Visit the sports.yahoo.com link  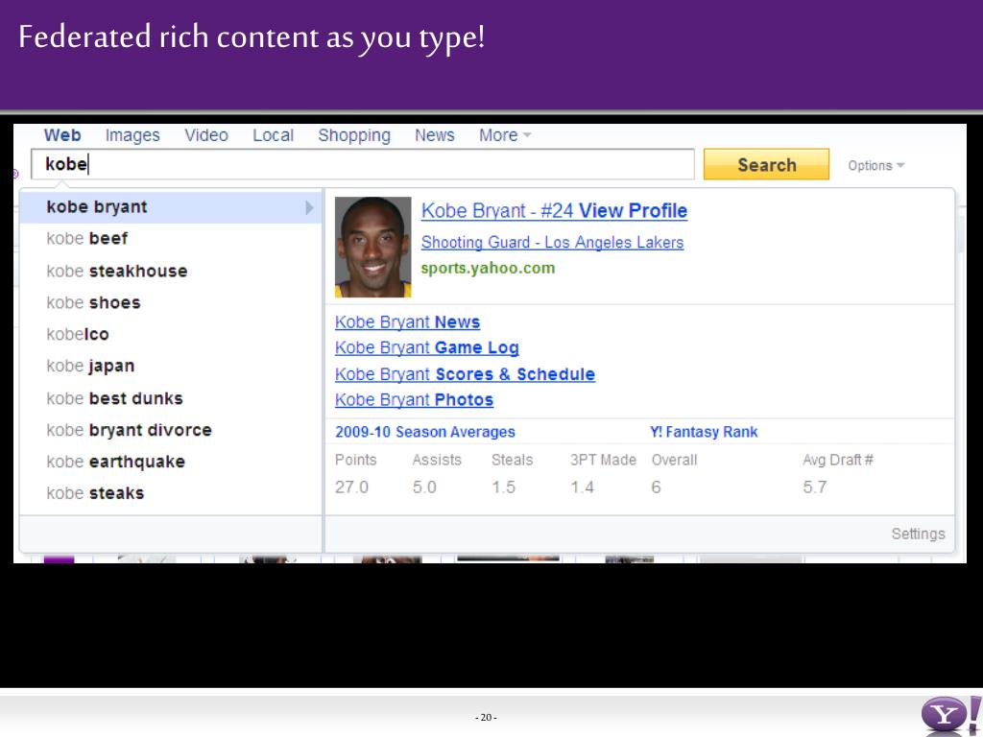pos(488,269)
